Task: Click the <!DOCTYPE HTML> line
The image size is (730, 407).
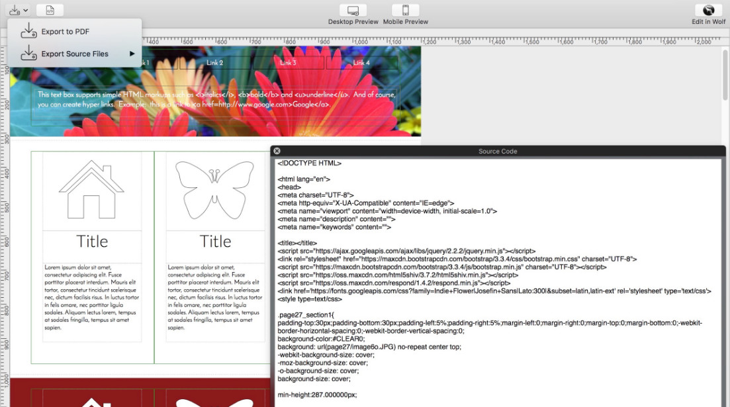Action: click(x=310, y=163)
